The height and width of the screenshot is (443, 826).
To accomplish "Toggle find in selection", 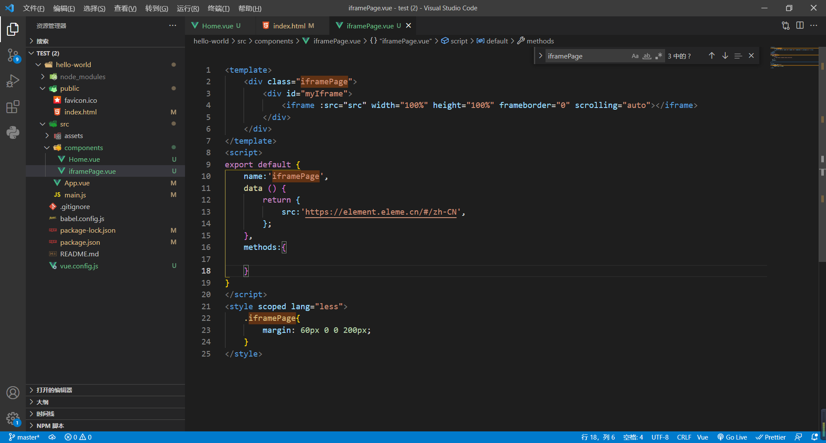I will pos(738,56).
